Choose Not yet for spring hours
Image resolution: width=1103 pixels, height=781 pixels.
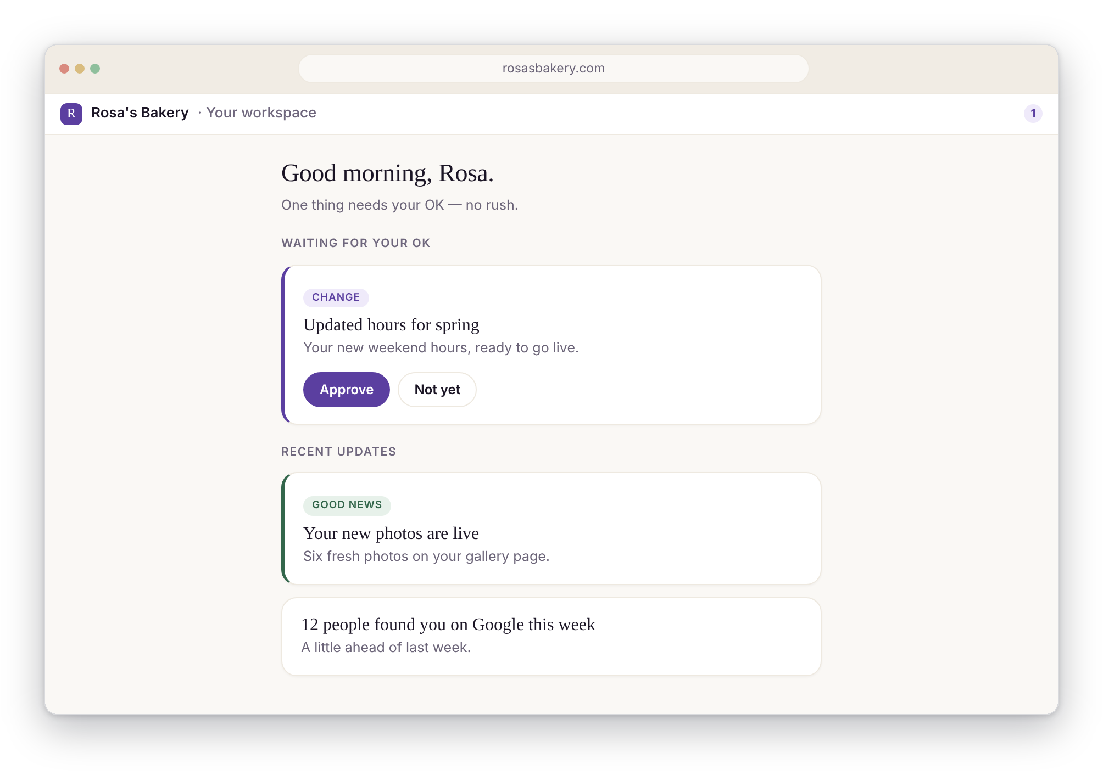pos(437,390)
